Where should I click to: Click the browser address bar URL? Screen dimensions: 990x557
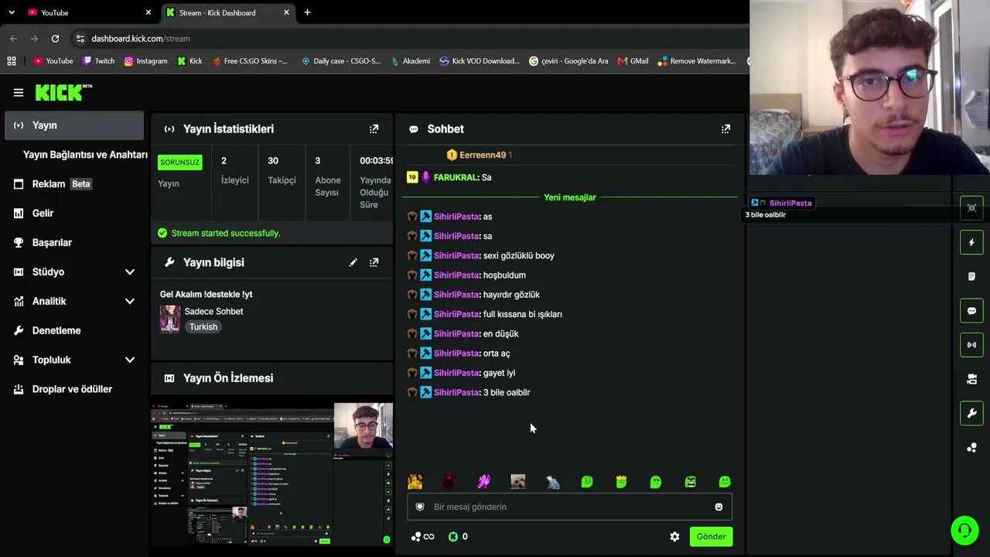pos(141,39)
